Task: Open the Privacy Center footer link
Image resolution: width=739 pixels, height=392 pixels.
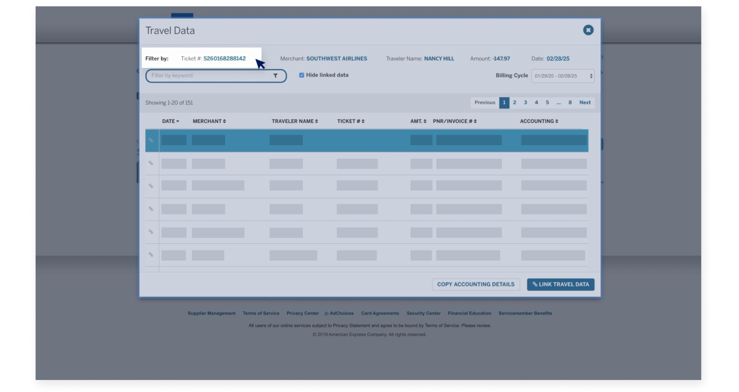Action: coord(302,313)
